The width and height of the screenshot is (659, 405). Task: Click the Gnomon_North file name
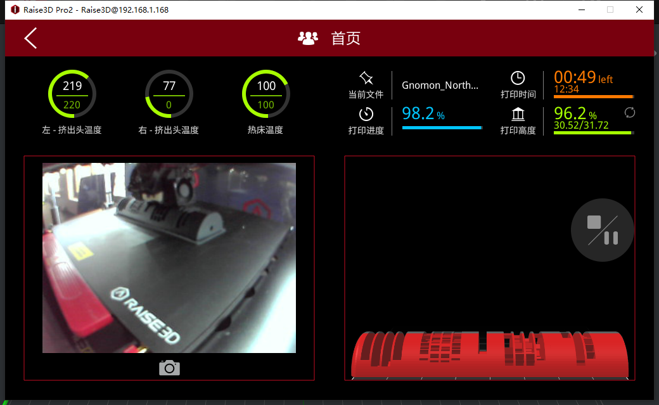tap(440, 86)
